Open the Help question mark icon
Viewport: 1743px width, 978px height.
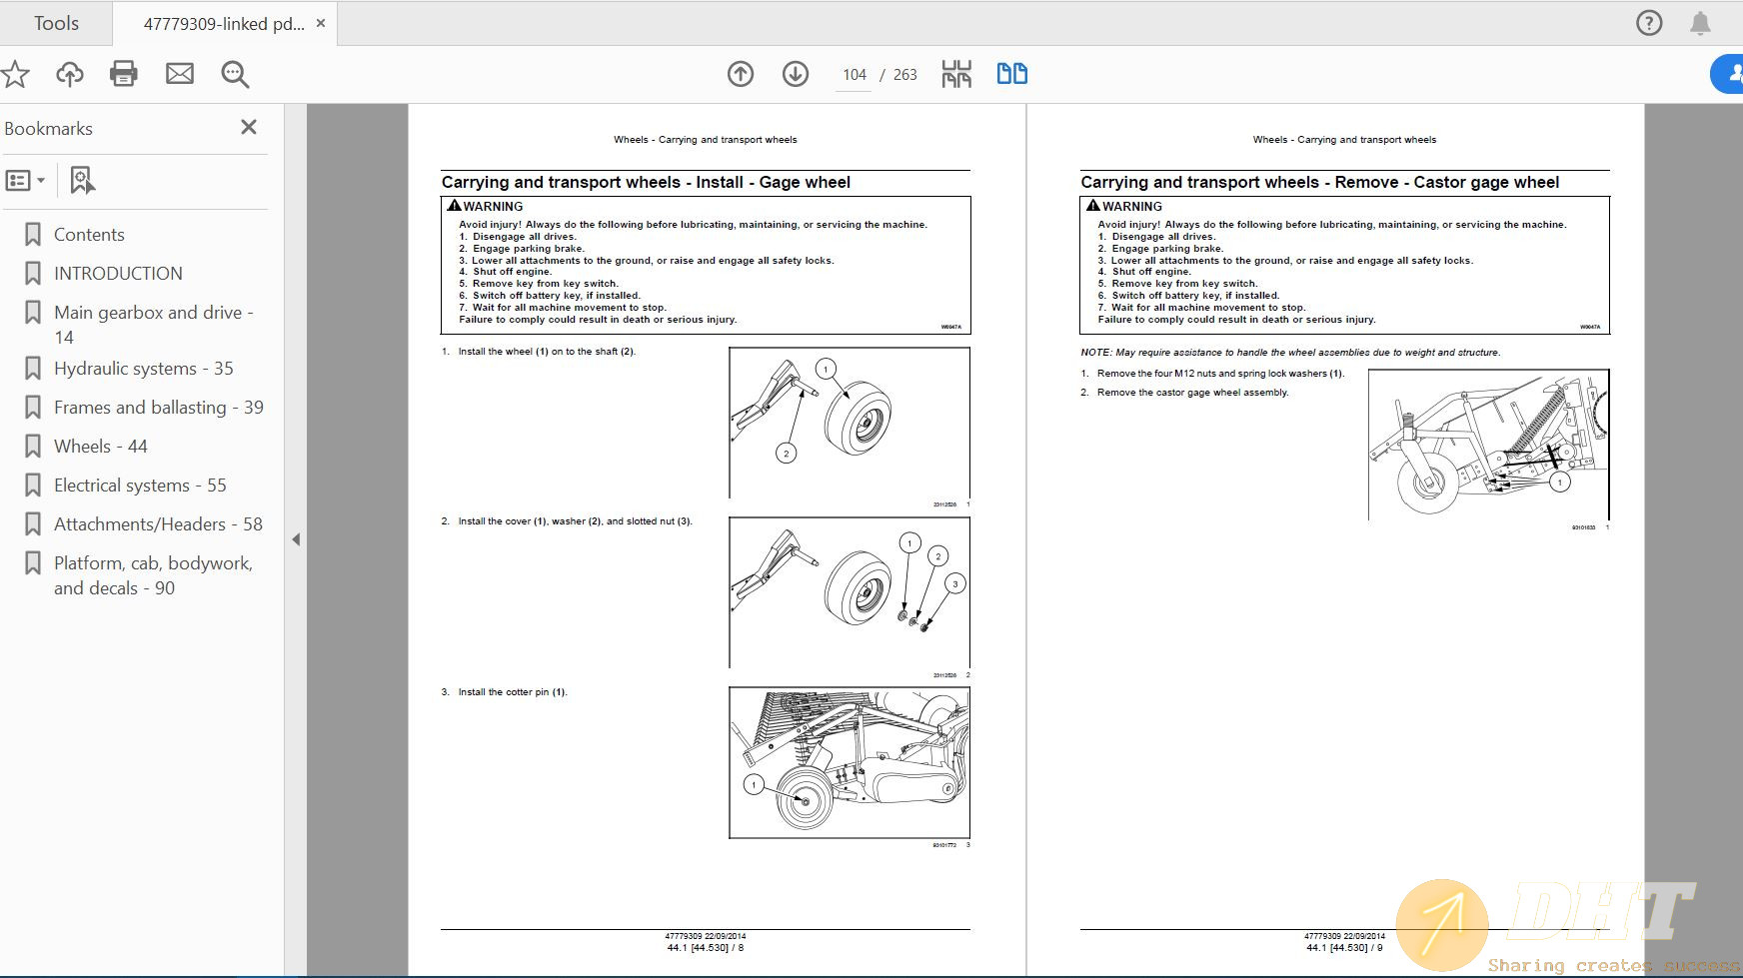[x=1649, y=23]
